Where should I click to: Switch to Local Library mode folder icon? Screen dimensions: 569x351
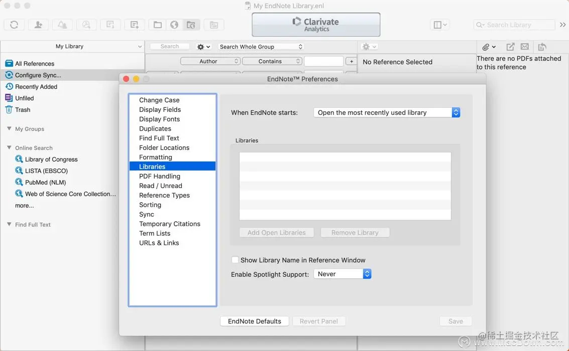(158, 25)
